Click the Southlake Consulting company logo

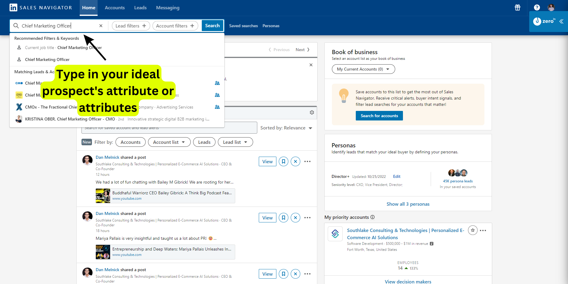coord(335,234)
